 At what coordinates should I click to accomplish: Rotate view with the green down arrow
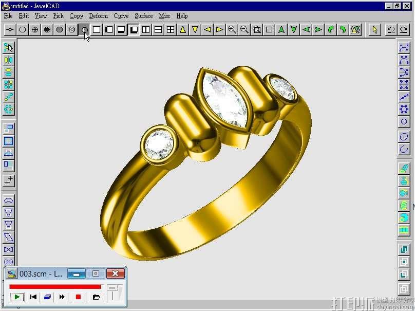tap(294, 29)
